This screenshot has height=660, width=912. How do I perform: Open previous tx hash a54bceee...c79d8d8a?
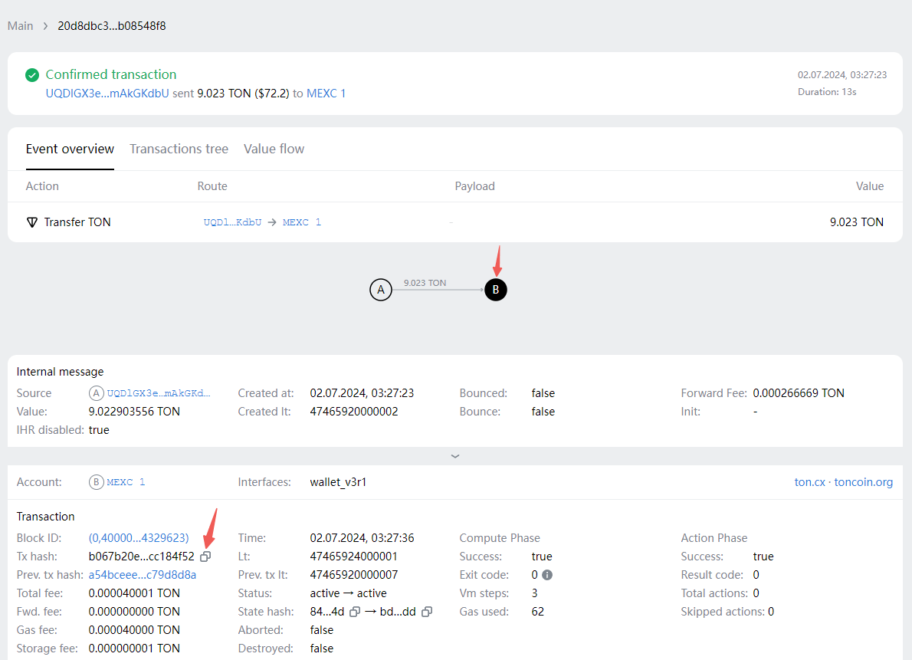click(143, 575)
